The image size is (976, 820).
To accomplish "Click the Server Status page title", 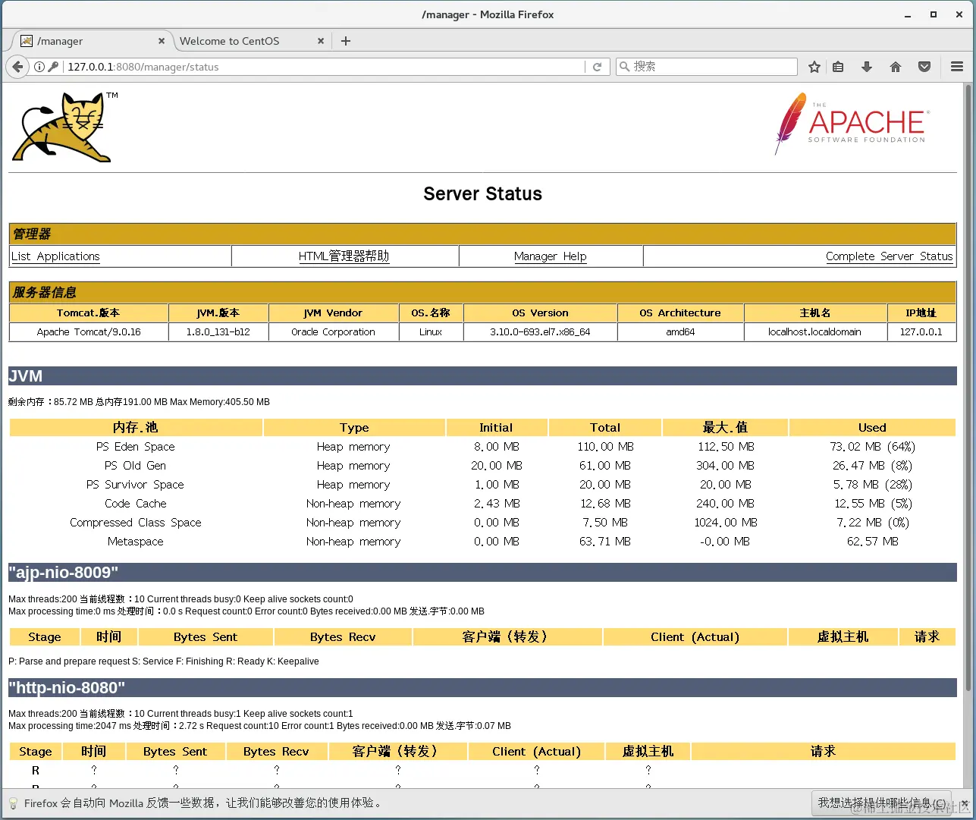I will click(x=482, y=194).
